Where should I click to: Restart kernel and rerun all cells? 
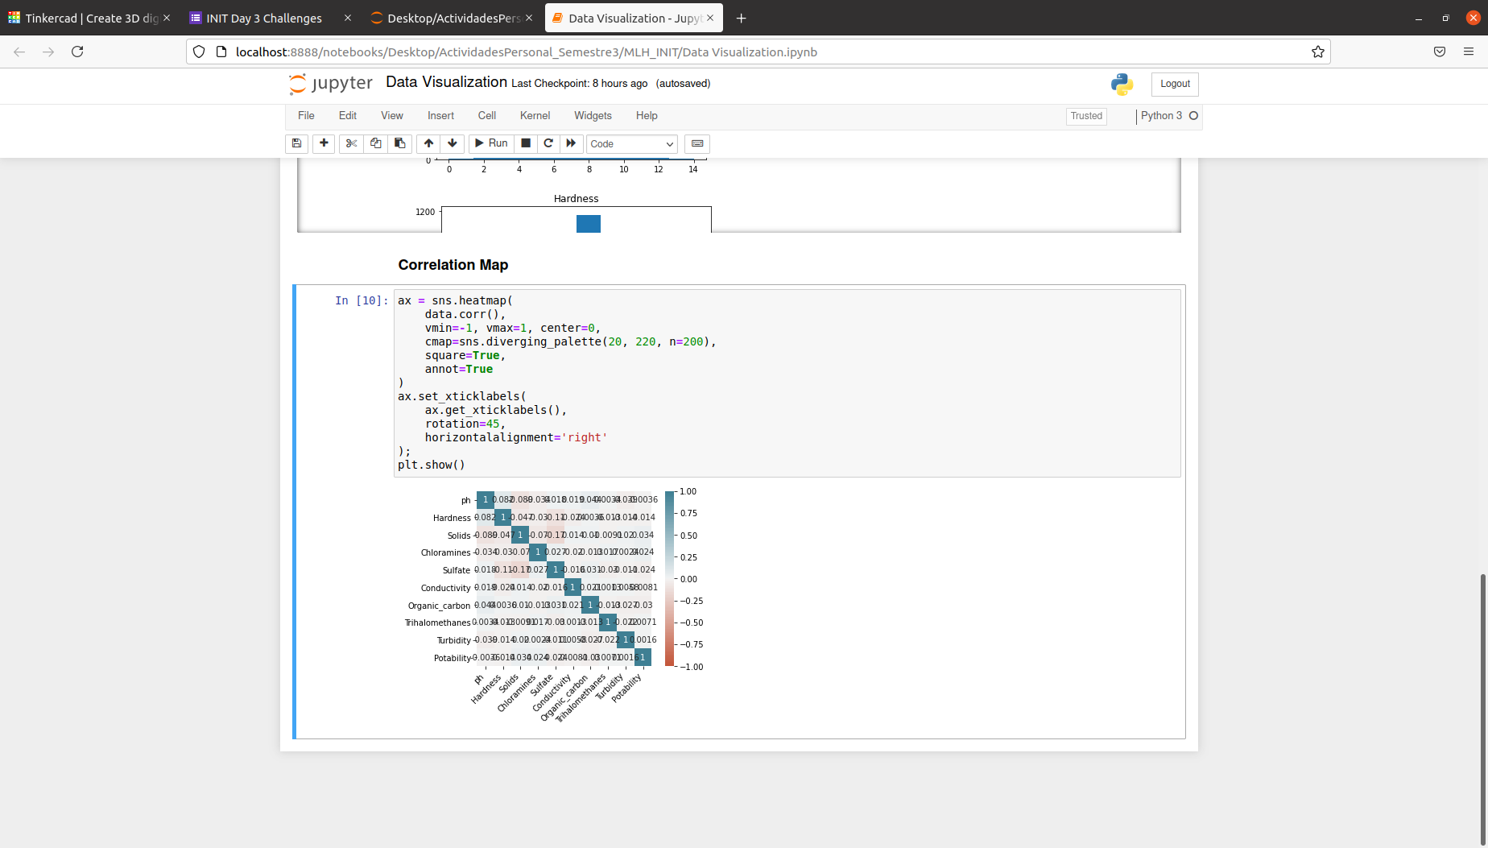pyautogui.click(x=571, y=143)
